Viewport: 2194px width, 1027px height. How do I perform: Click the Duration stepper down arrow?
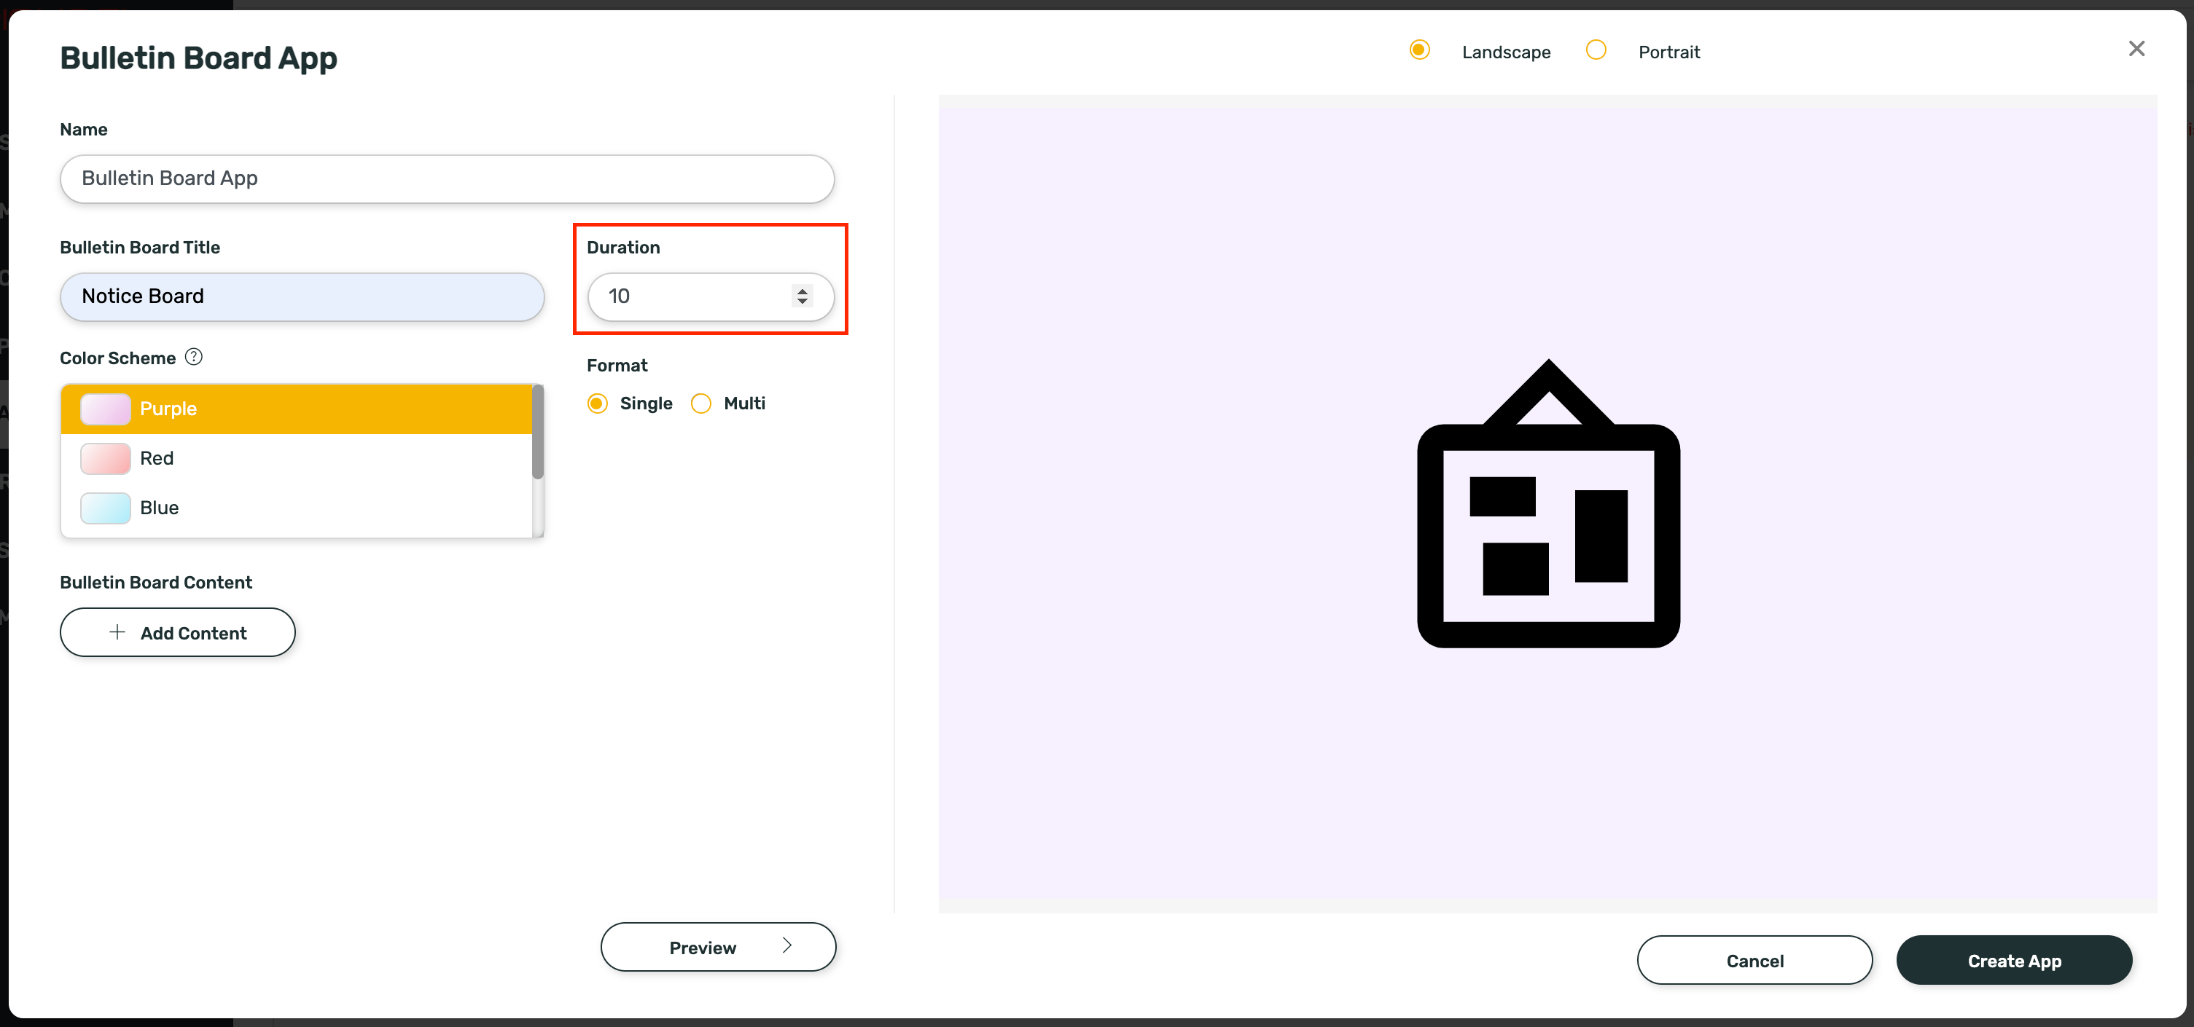(803, 303)
